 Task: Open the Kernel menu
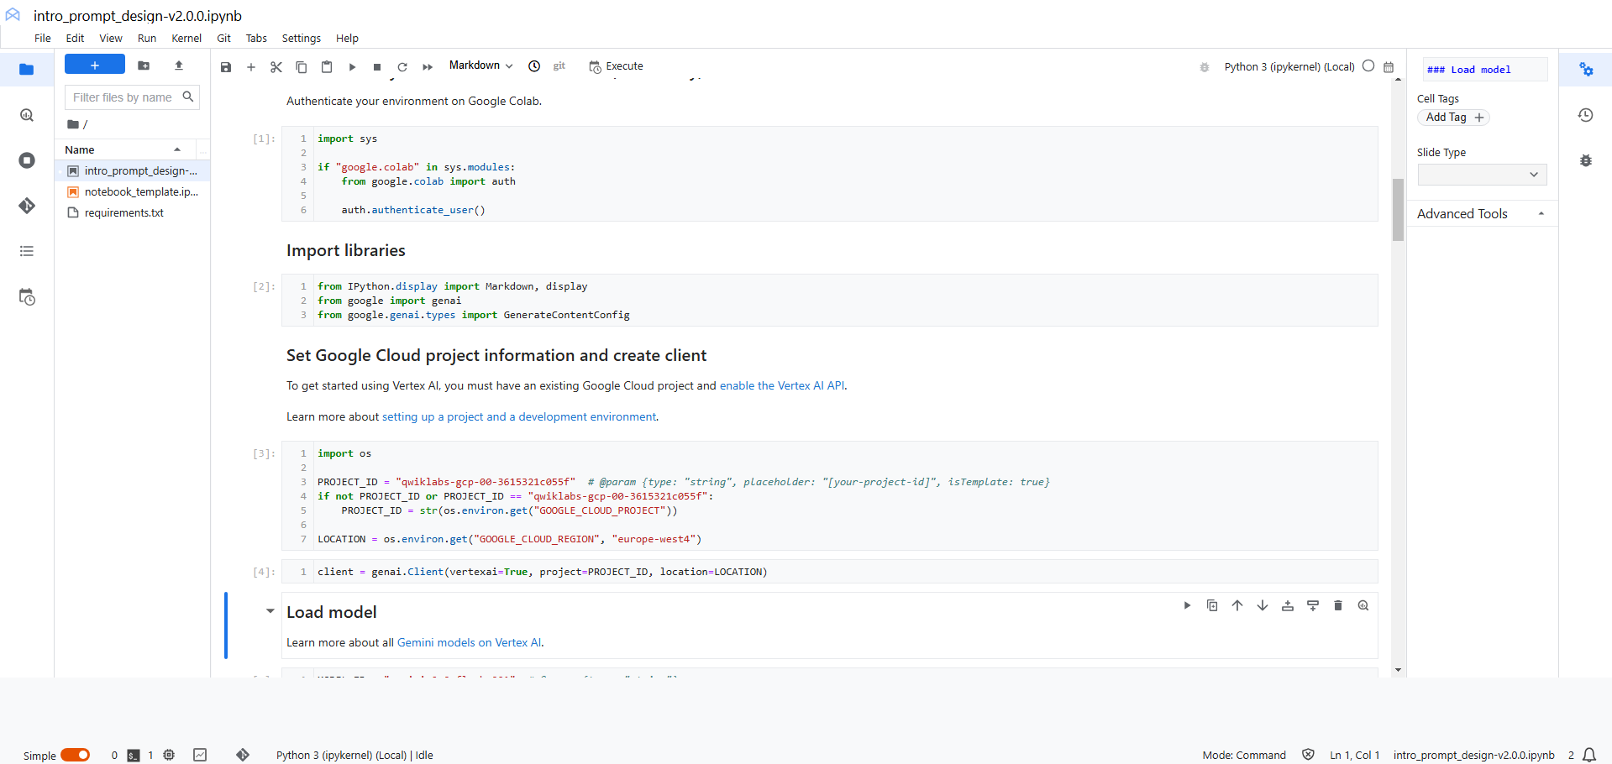pyautogui.click(x=186, y=39)
